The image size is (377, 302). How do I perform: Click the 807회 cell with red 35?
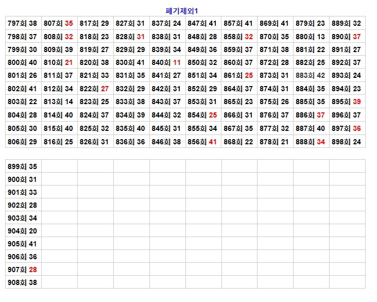coord(59,23)
